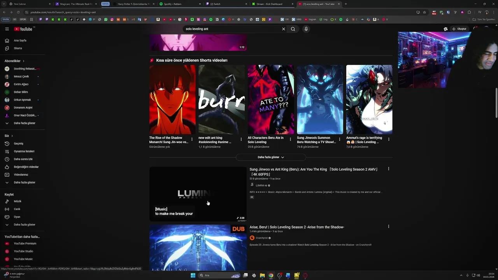Run search with the magnifier button

point(293,29)
